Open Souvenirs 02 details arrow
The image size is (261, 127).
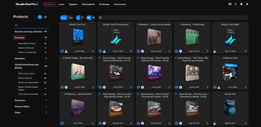coord(93,87)
